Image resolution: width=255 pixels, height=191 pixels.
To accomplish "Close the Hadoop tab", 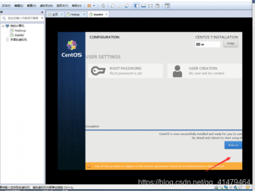I will coord(84,14).
